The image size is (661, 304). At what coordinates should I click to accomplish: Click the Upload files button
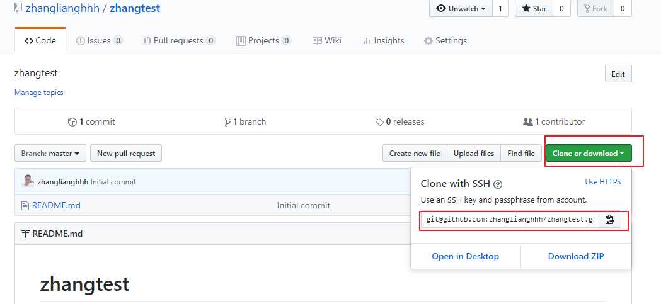[x=474, y=154]
